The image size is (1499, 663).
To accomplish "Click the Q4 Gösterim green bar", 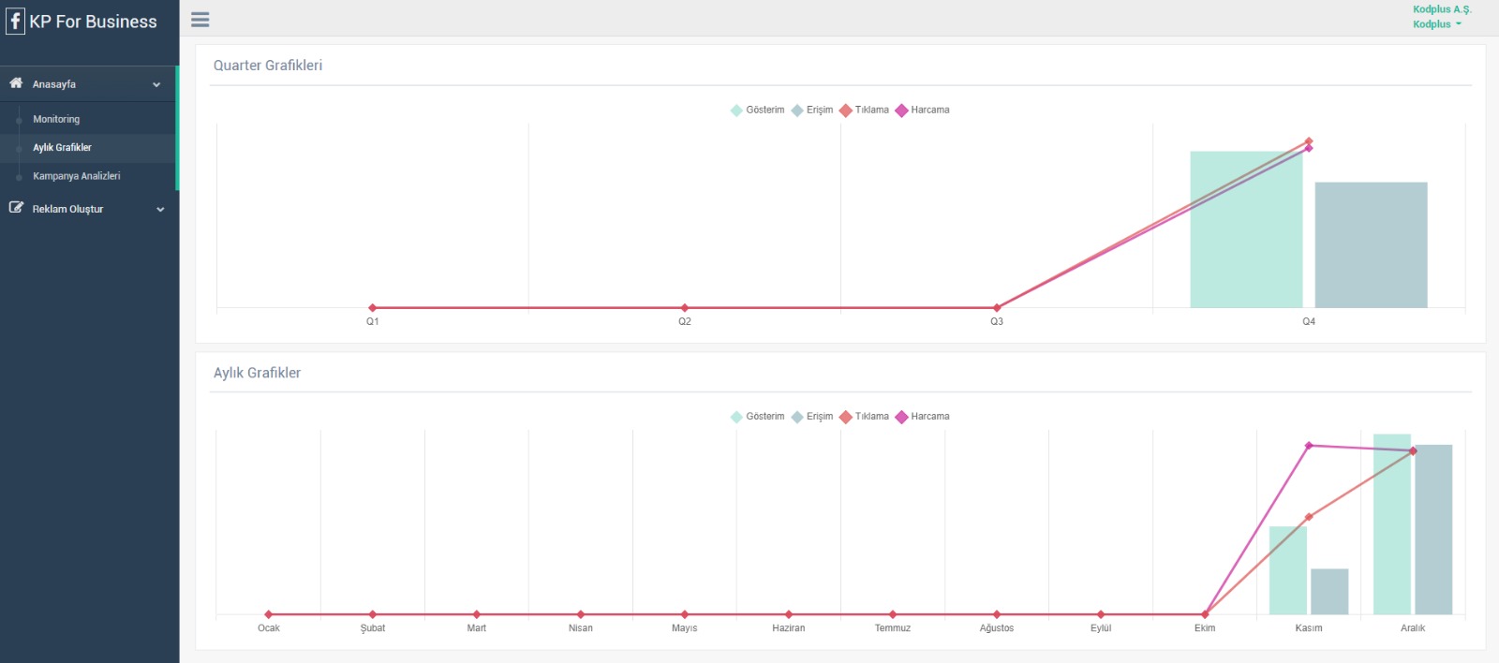I will [1245, 229].
